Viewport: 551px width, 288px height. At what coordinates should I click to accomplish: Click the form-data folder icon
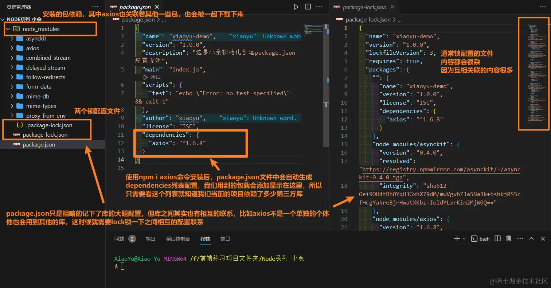coord(20,87)
